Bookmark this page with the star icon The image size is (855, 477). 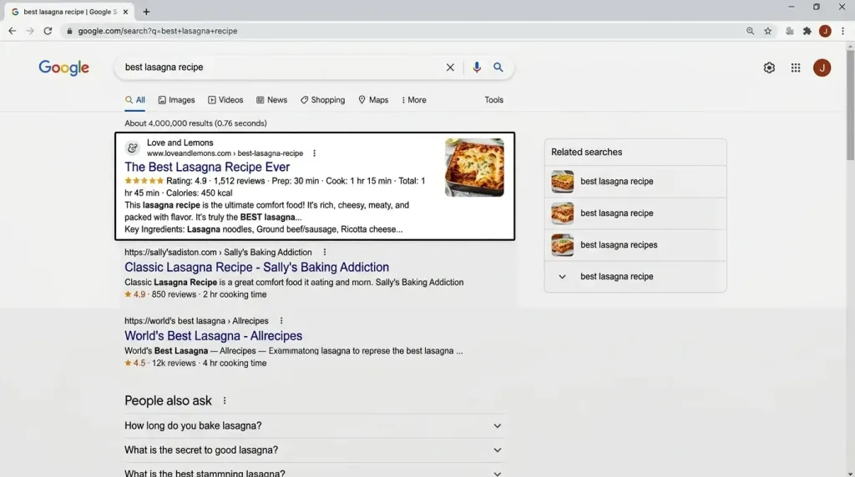tap(768, 31)
